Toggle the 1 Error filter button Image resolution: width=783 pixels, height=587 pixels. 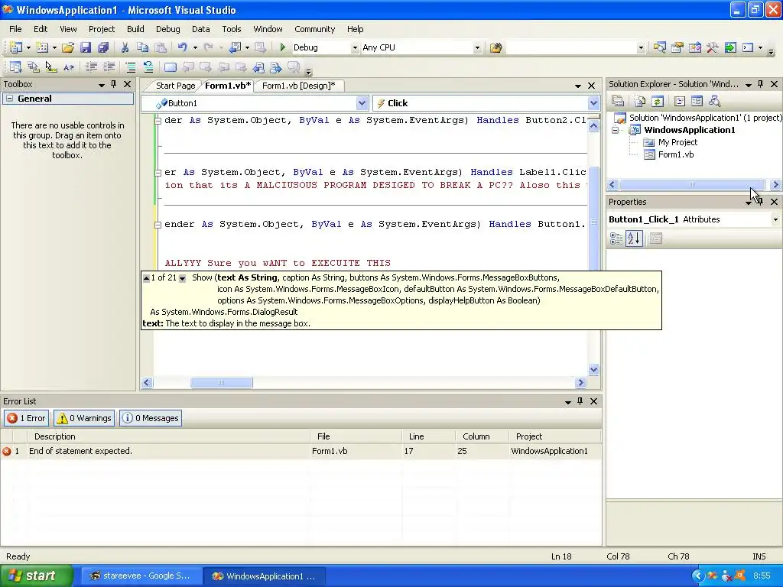27,418
